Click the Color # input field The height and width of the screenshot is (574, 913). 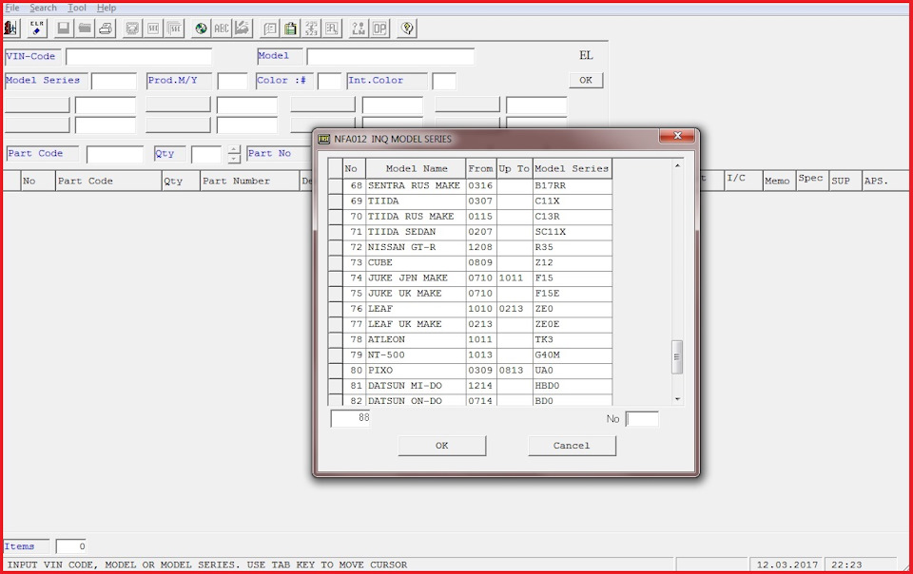click(330, 81)
